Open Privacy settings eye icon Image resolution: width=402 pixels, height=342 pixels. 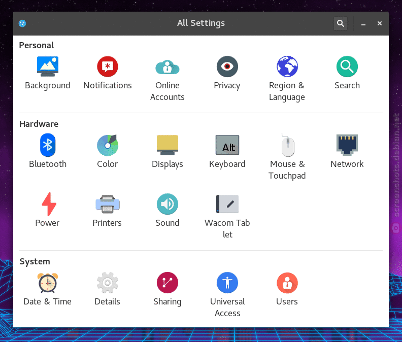[227, 66]
